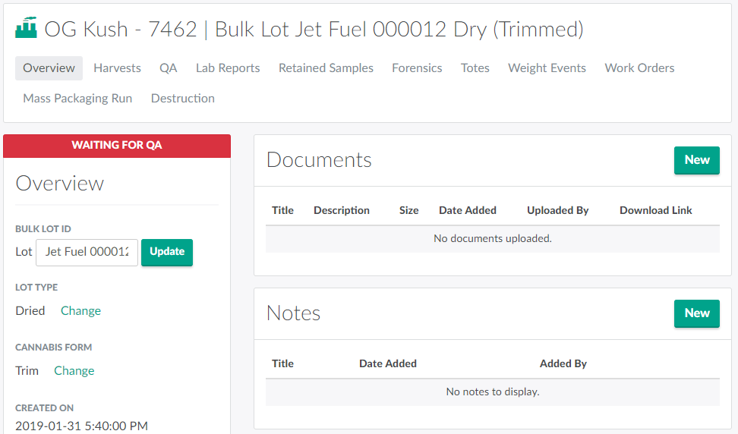The image size is (738, 434).
Task: Go to Retained Samples tab
Action: [326, 68]
